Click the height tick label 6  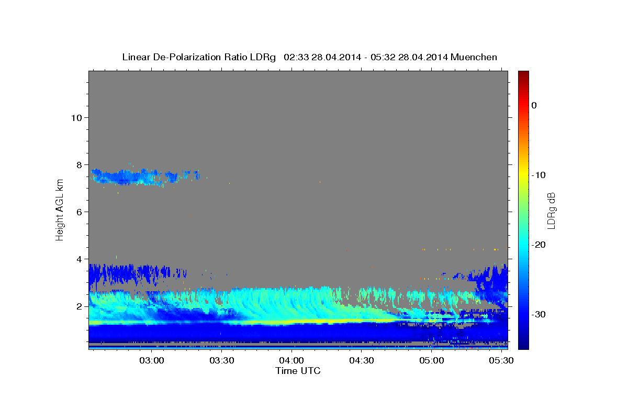coord(79,212)
